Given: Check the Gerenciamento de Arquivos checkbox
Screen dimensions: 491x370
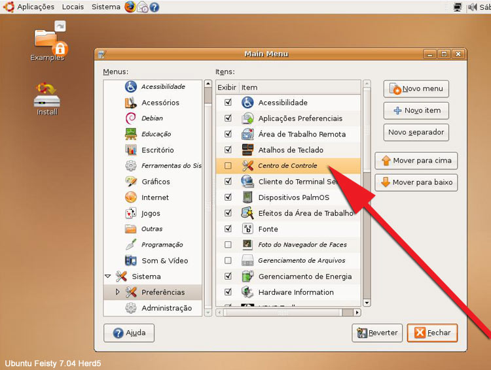Looking at the screenshot, I should [228, 260].
